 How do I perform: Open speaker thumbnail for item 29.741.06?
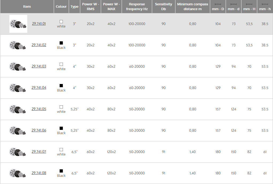click(x=17, y=131)
